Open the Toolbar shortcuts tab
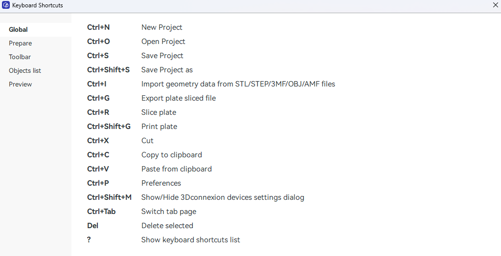Screen dimensions: 501x256 coord(20,57)
